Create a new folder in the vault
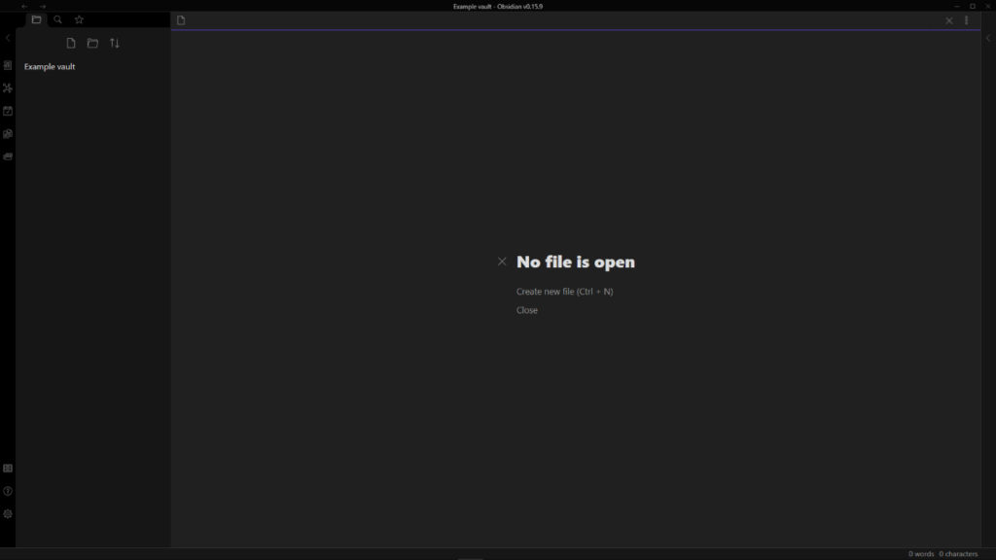This screenshot has width=996, height=560. coord(92,43)
